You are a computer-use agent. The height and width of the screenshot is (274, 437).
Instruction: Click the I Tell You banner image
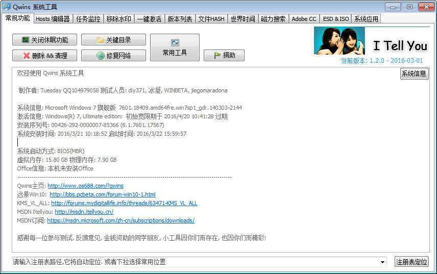(372, 41)
